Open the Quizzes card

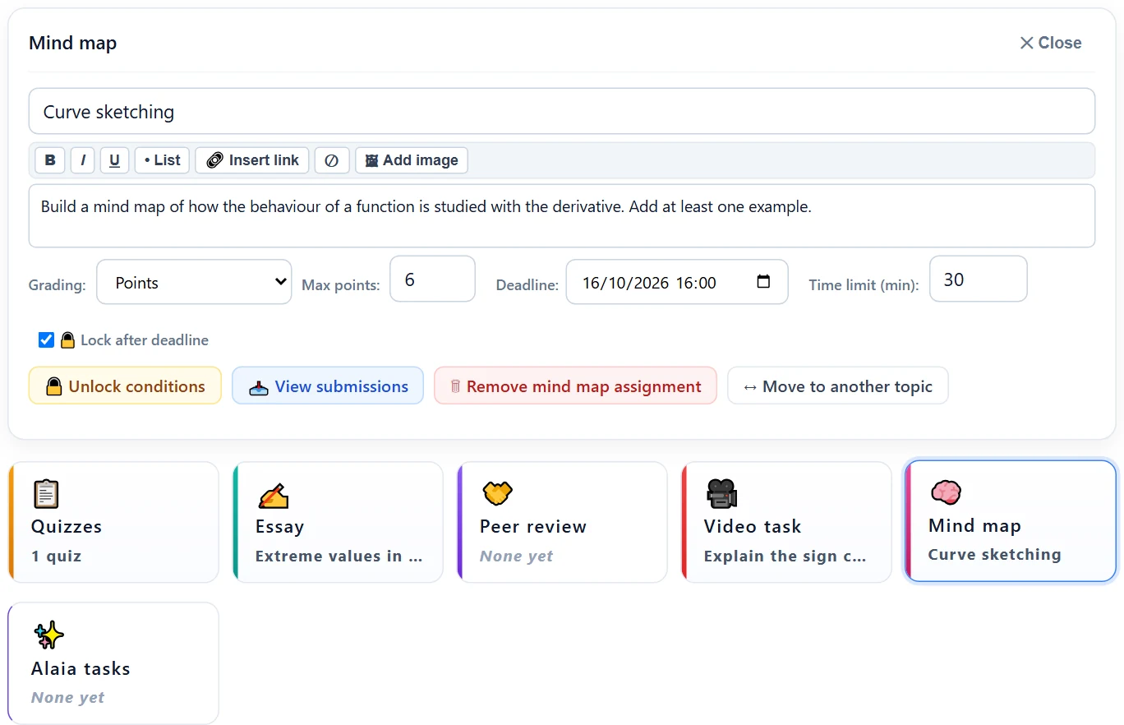tap(113, 522)
